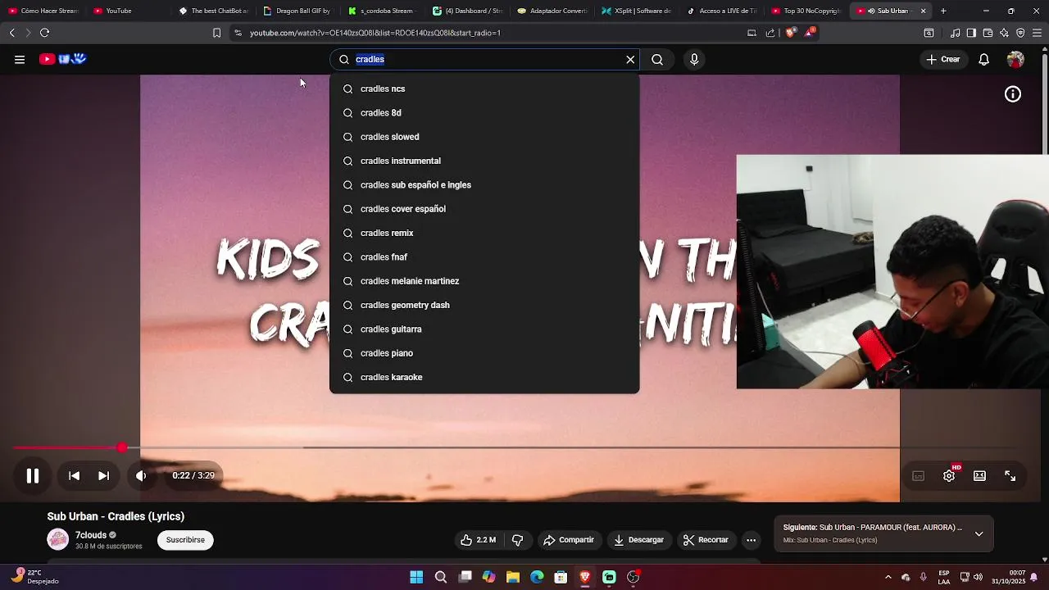Image resolution: width=1049 pixels, height=590 pixels.
Task: Select the cradles geometry dash suggestion
Action: [484, 305]
